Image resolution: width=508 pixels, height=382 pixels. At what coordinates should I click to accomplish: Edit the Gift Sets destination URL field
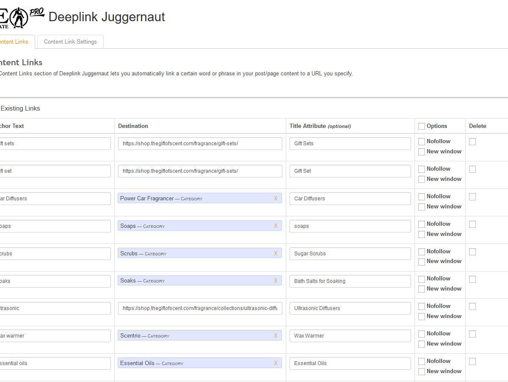200,144
